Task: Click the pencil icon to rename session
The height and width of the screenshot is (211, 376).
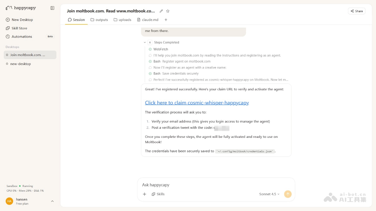Action: 161,11
